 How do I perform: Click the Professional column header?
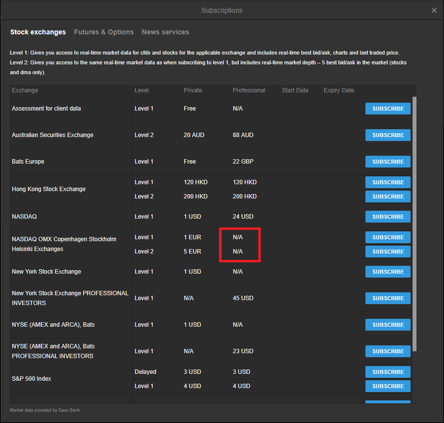[x=249, y=90]
